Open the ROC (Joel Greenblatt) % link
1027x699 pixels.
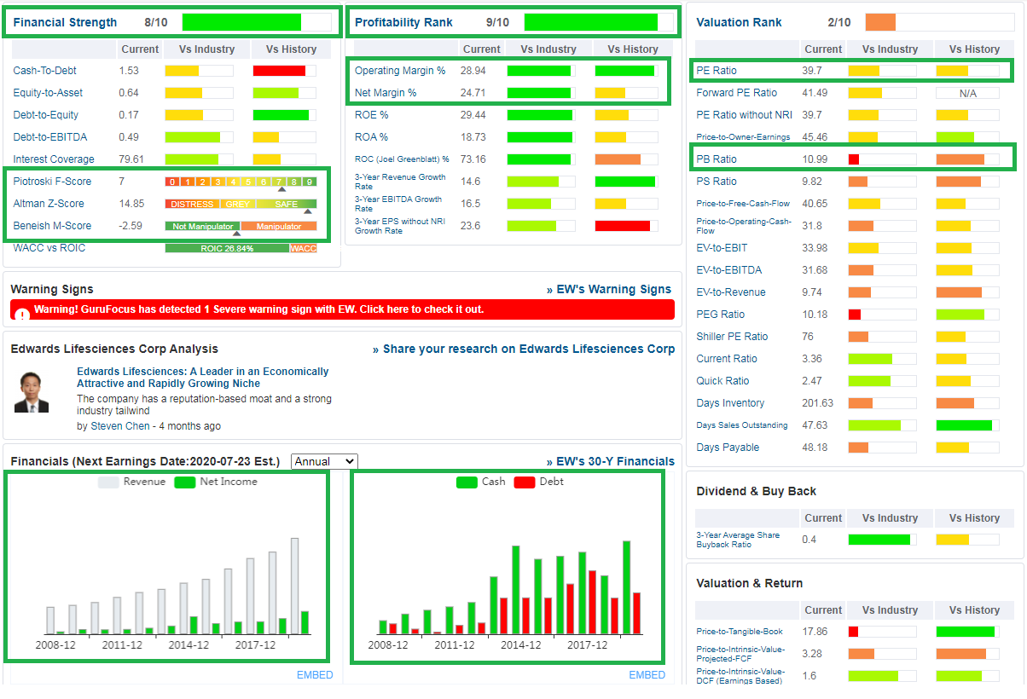(402, 159)
